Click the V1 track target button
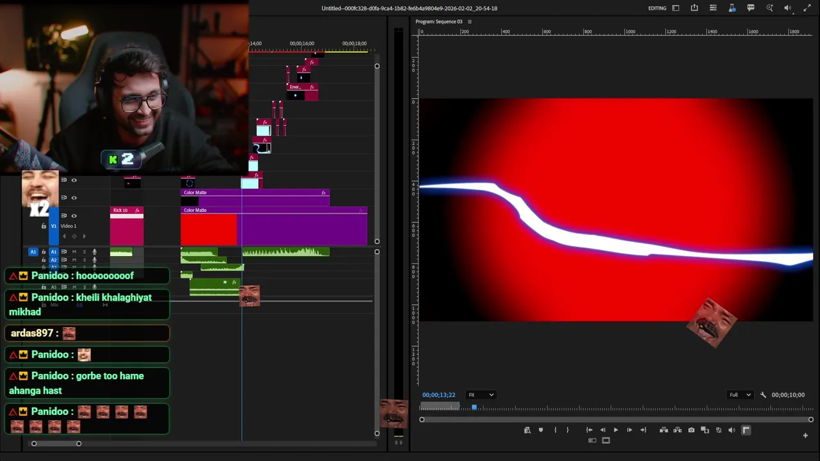Image resolution: width=820 pixels, height=461 pixels. point(54,226)
